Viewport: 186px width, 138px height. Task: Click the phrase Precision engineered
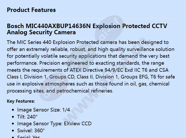[64, 63]
